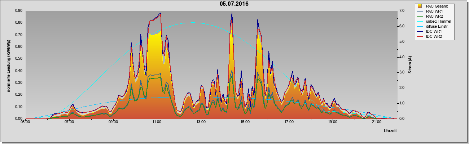This screenshot has height=144, width=469.
Task: Click the 0.90 value on left axis
Action: [x=19, y=11]
